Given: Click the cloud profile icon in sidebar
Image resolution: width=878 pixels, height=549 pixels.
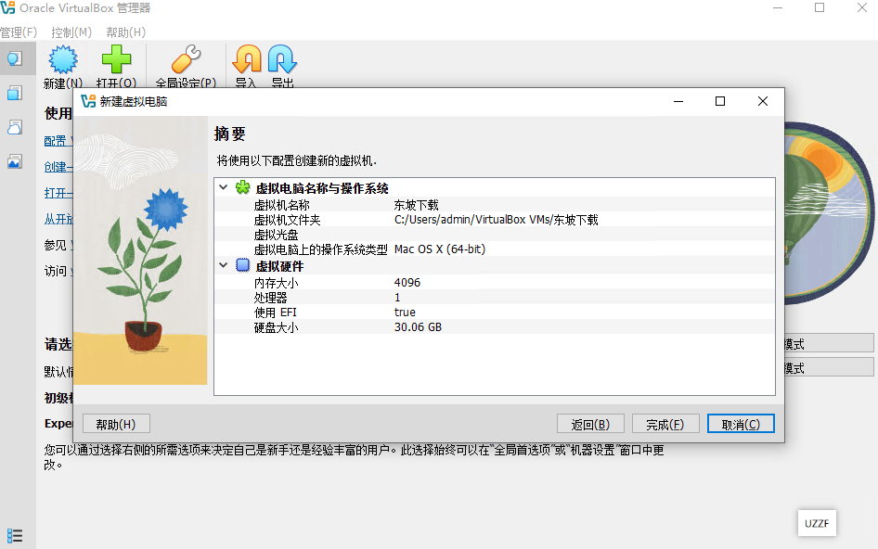Looking at the screenshot, I should coord(14,127).
